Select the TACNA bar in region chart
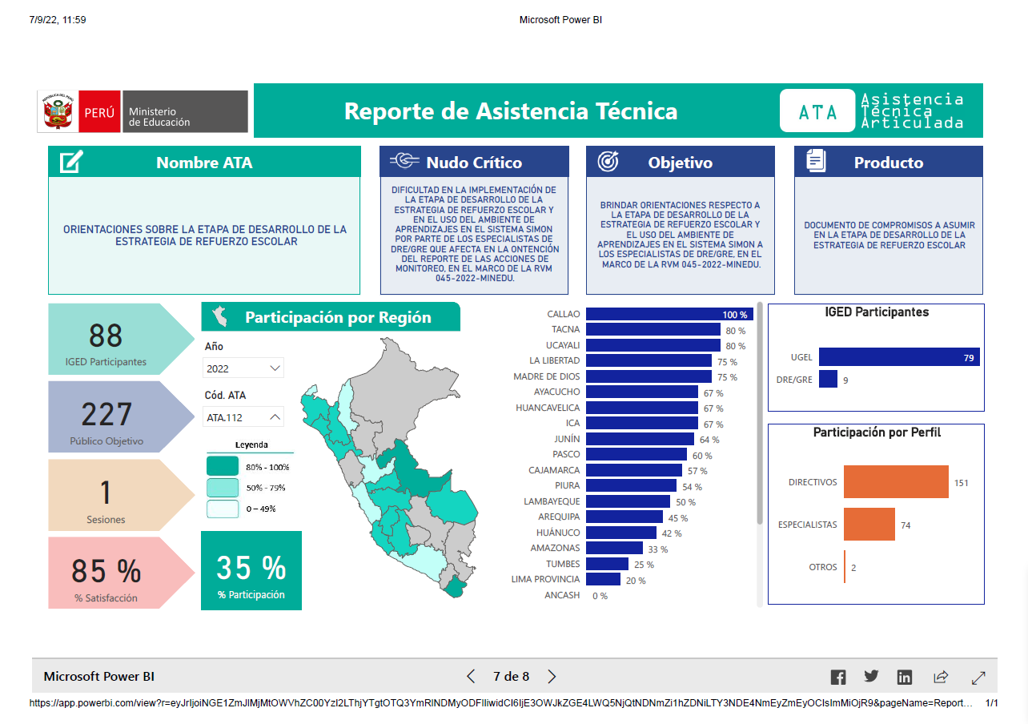The width and height of the screenshot is (1028, 724). (653, 329)
